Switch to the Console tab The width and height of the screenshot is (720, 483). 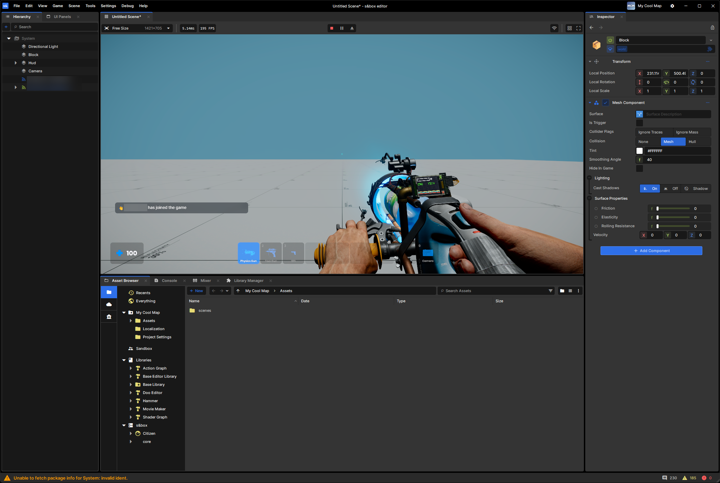click(x=169, y=281)
